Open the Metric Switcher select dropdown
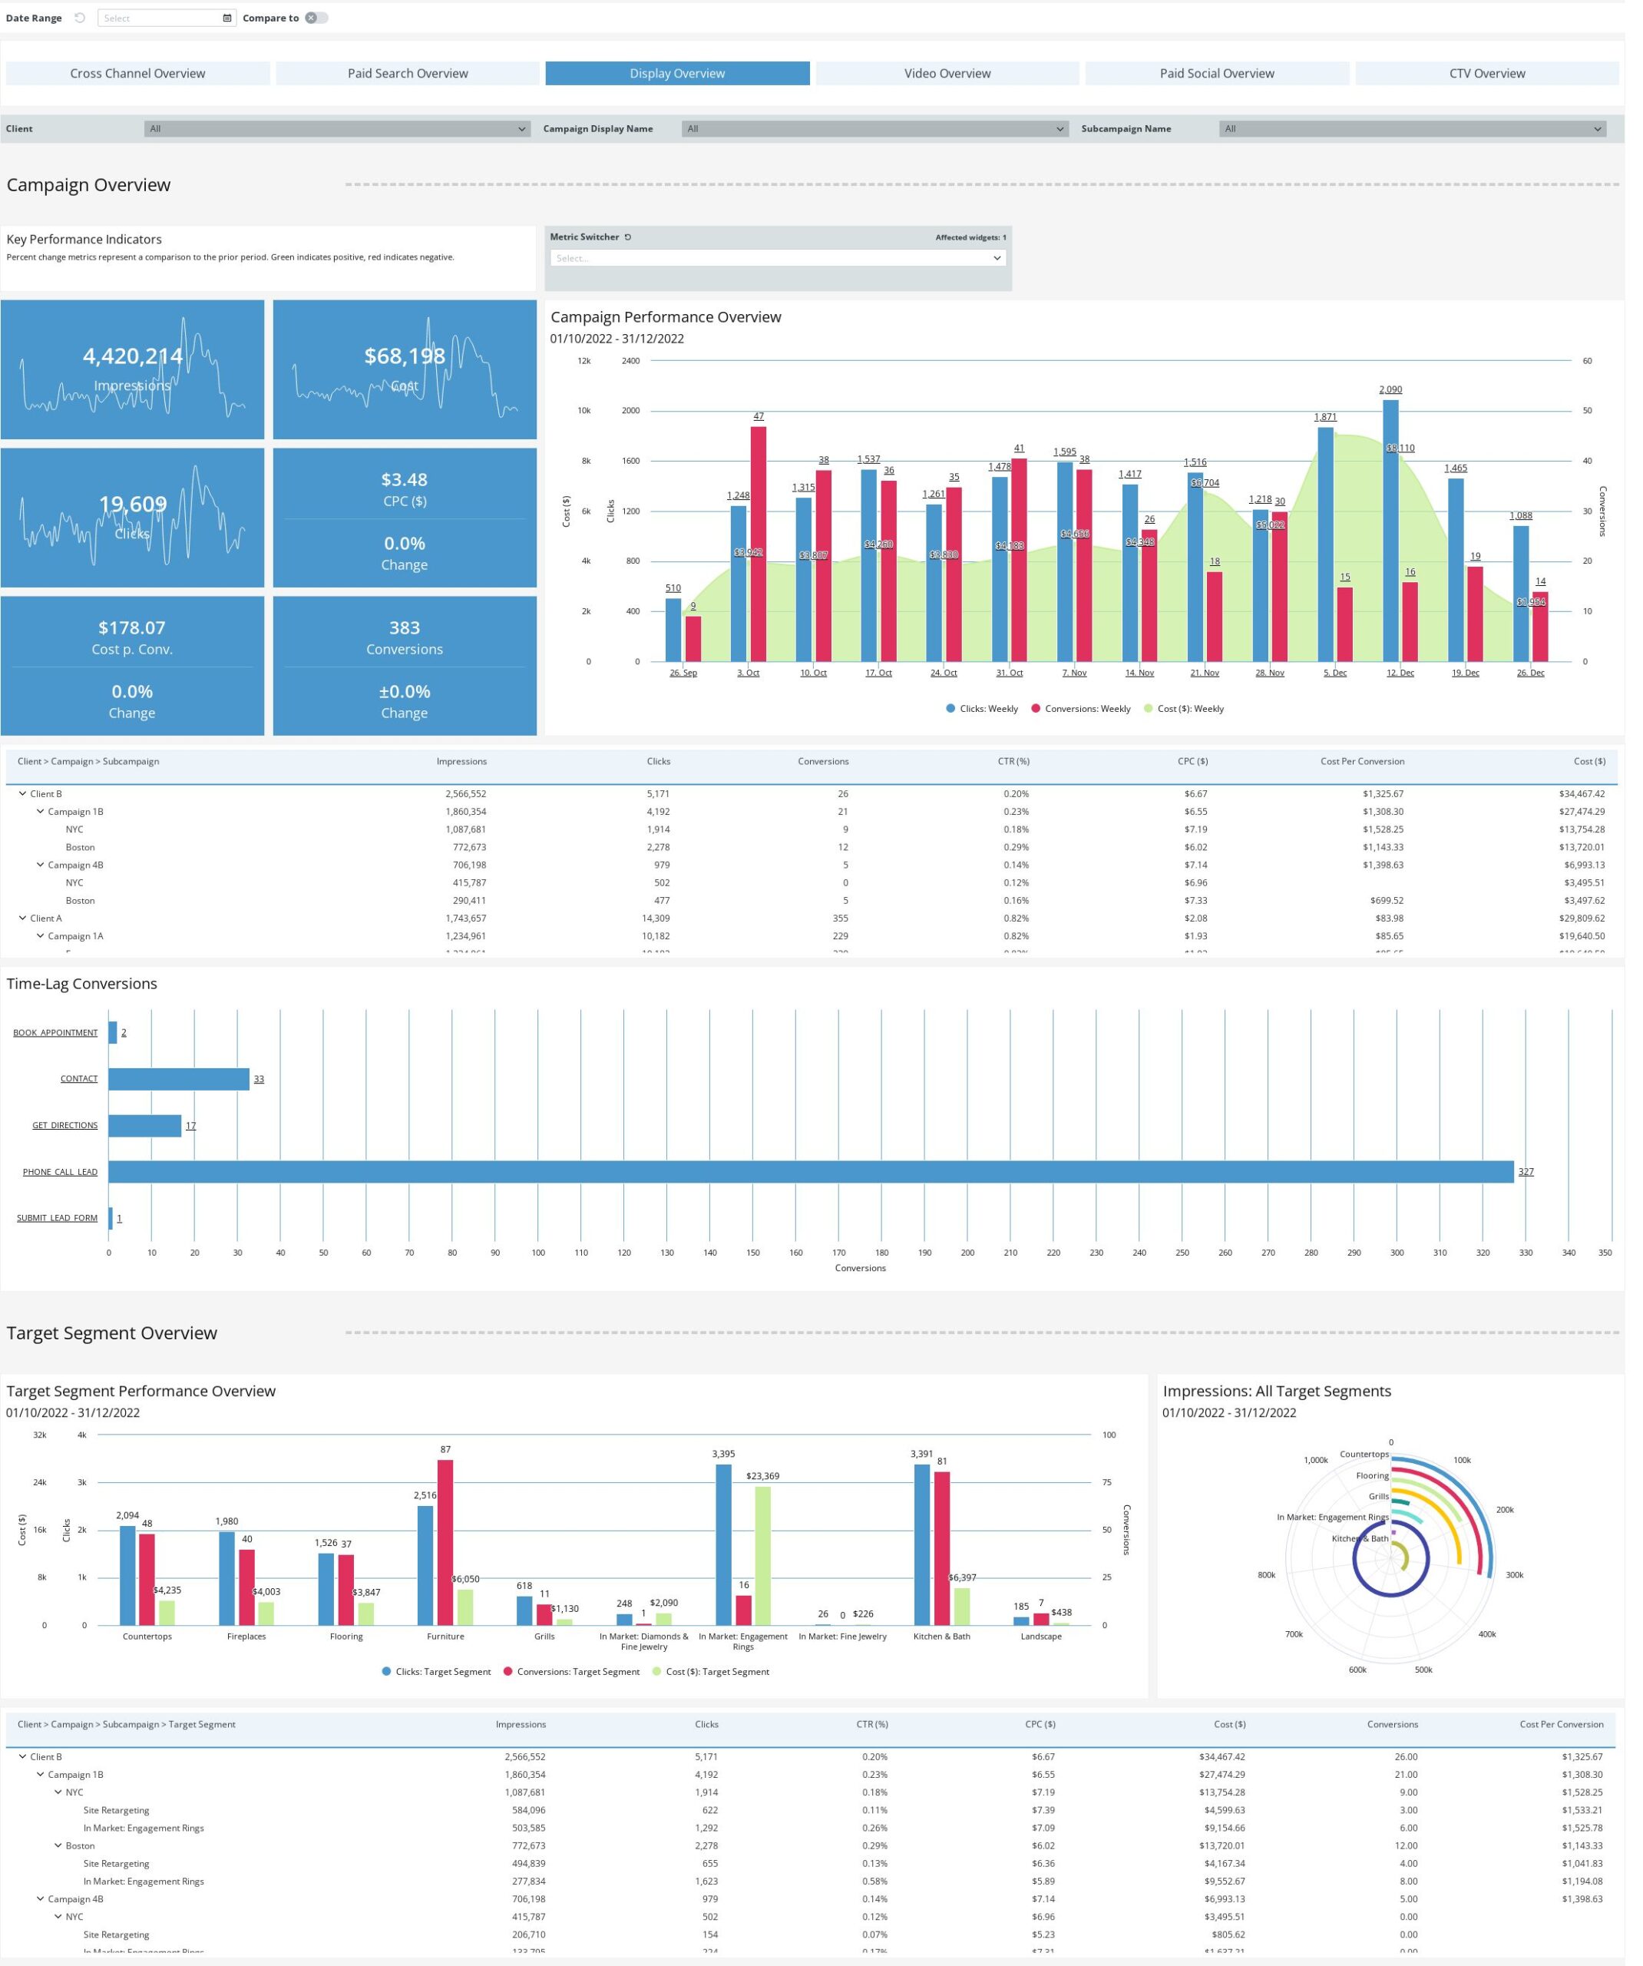The height and width of the screenshot is (1966, 1643). tap(779, 258)
